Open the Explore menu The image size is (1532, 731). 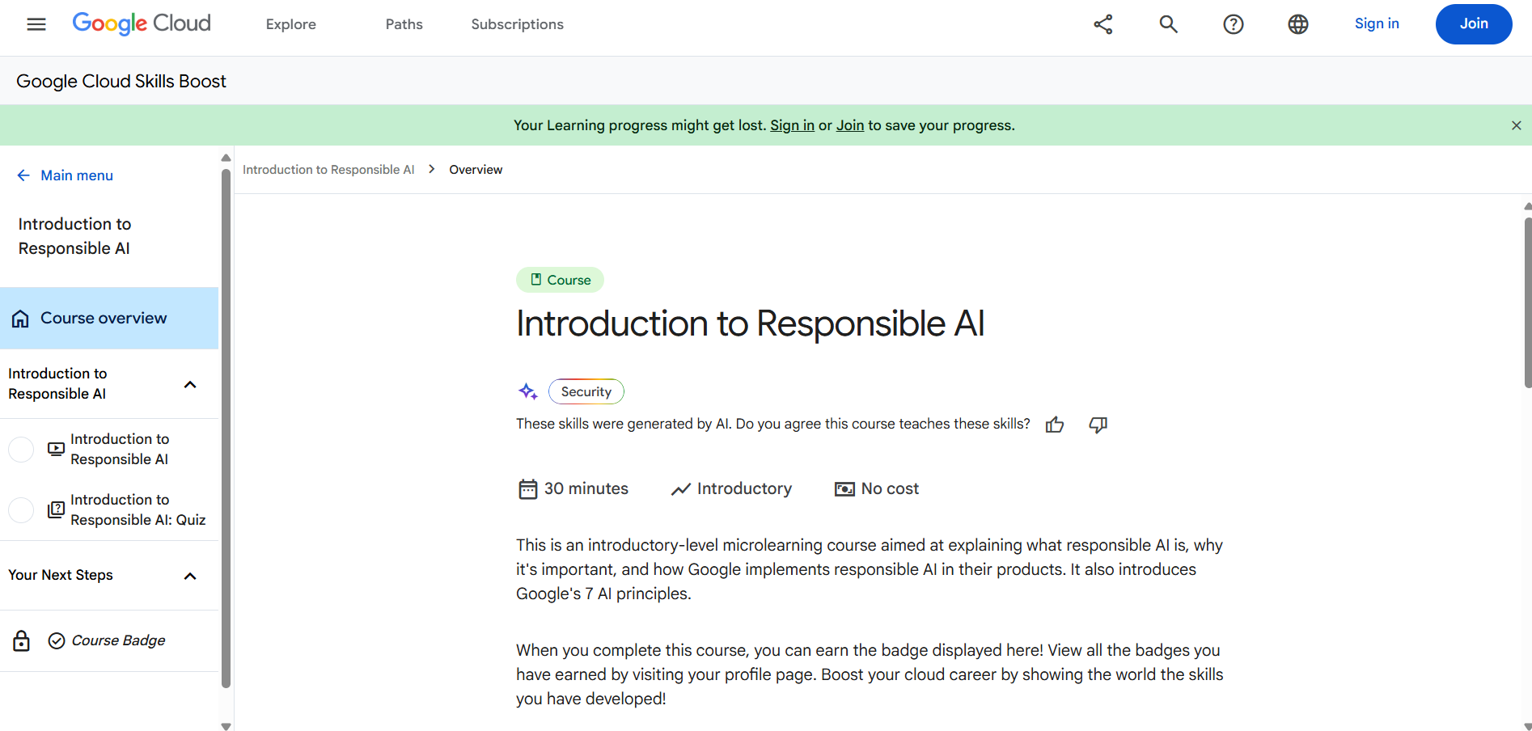291,24
